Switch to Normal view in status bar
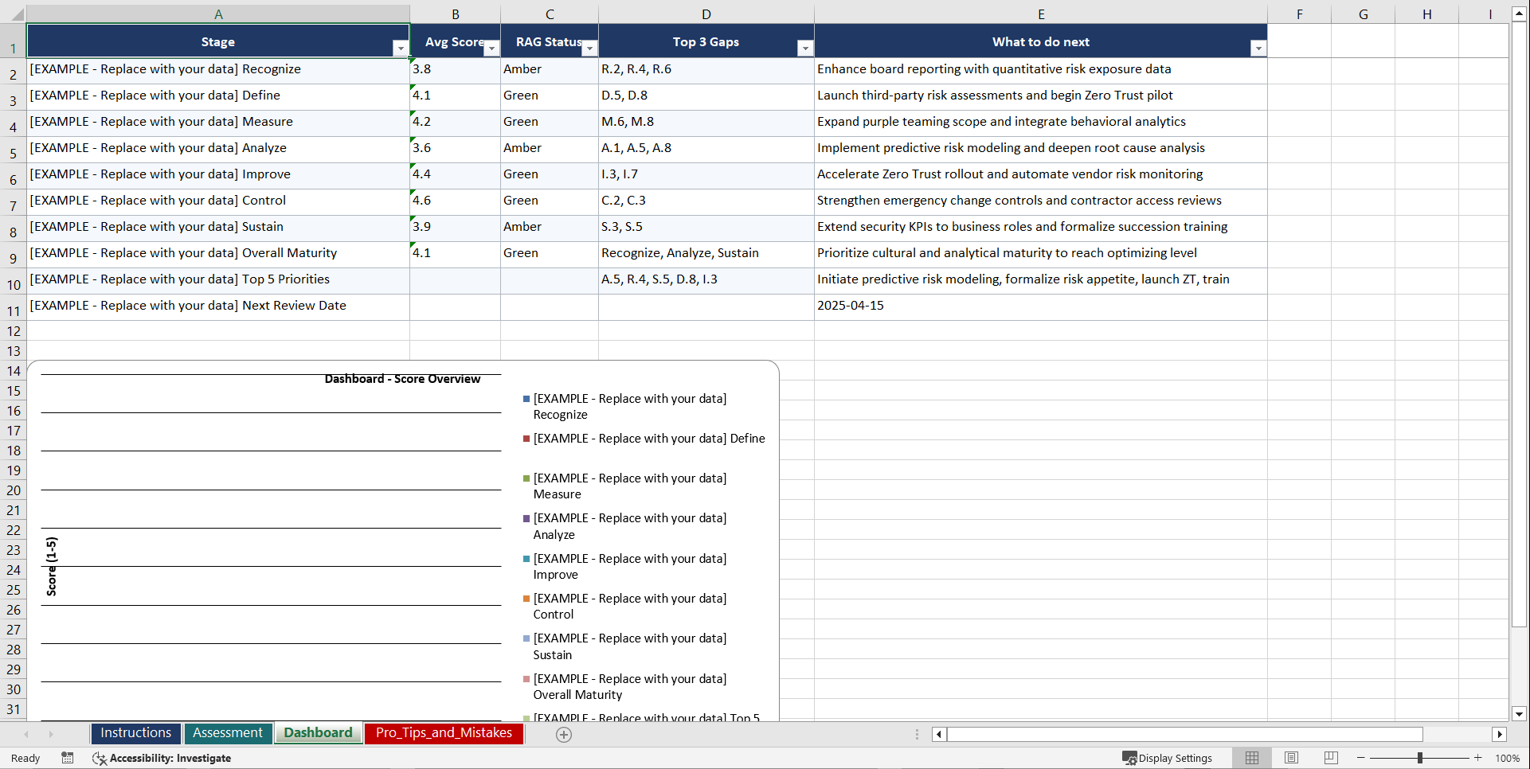This screenshot has height=769, width=1530. click(1251, 758)
